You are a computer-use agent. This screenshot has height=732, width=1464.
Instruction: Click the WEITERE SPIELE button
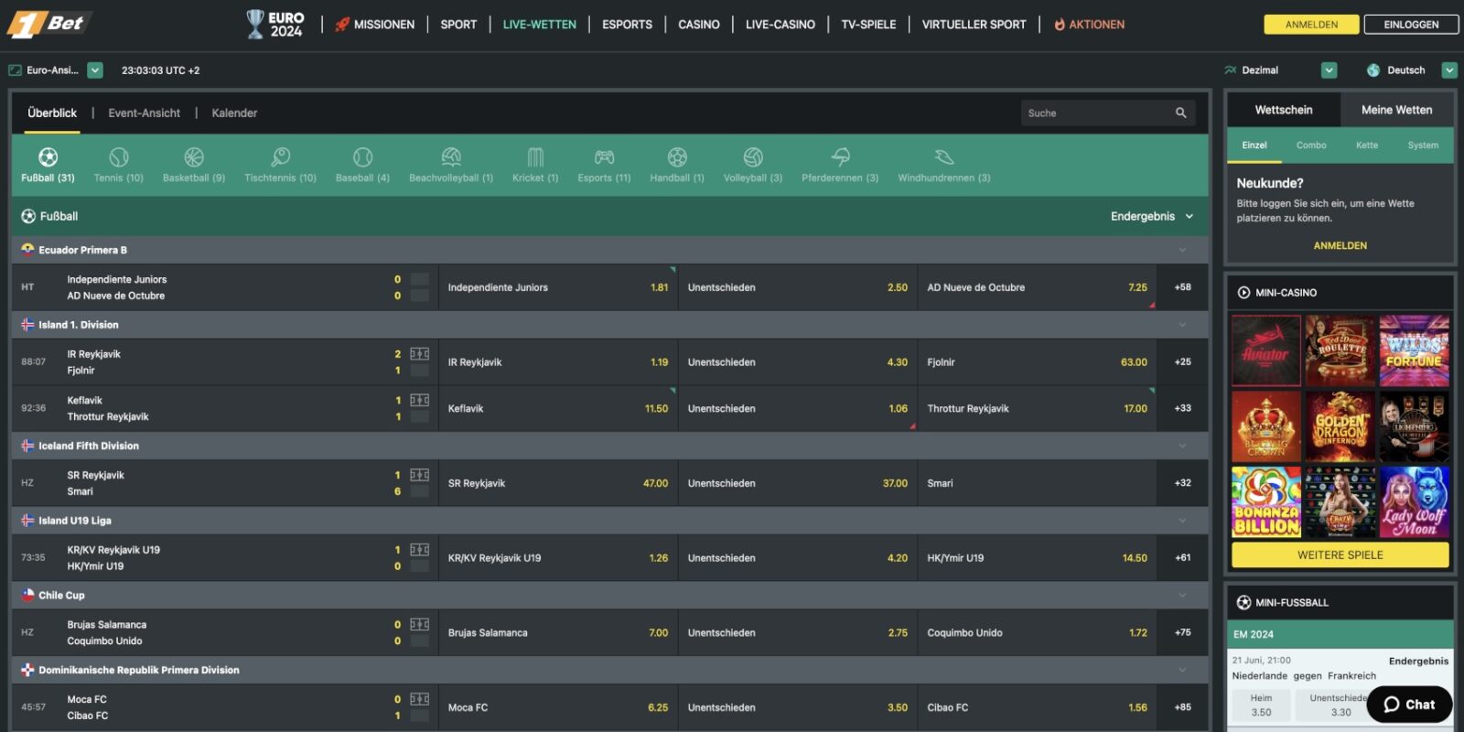(1340, 555)
